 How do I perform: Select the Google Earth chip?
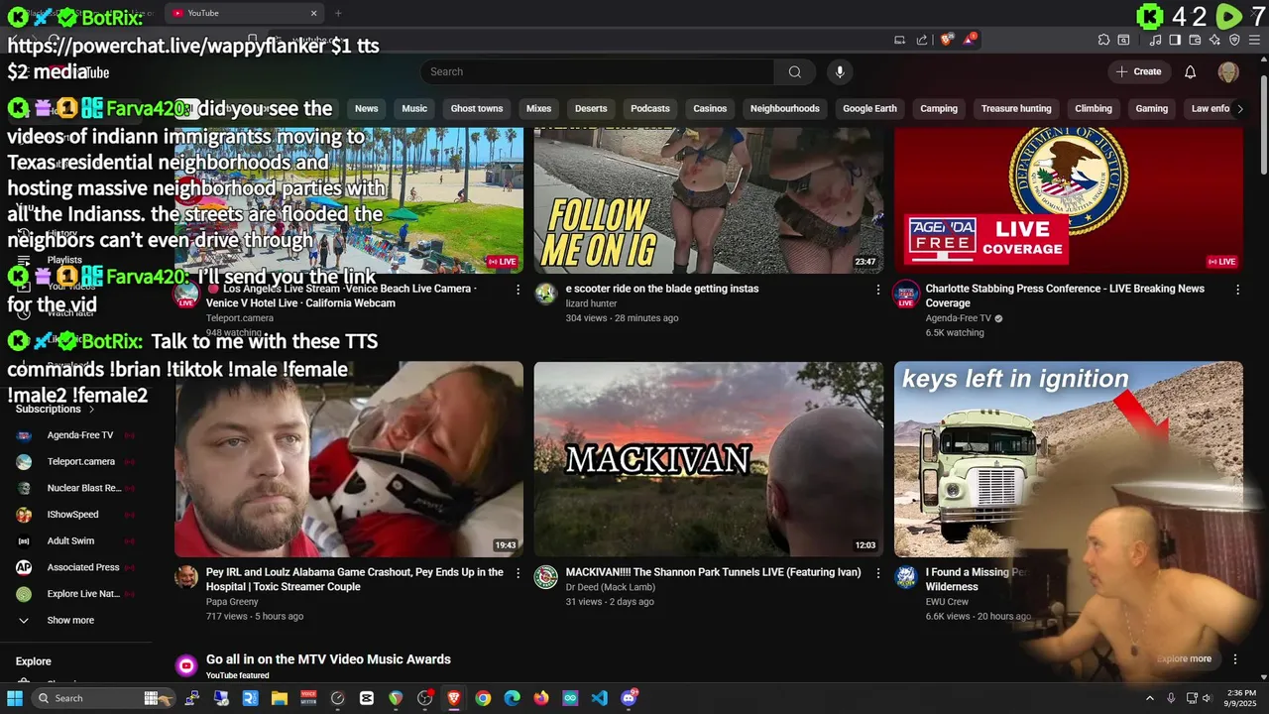(x=869, y=108)
